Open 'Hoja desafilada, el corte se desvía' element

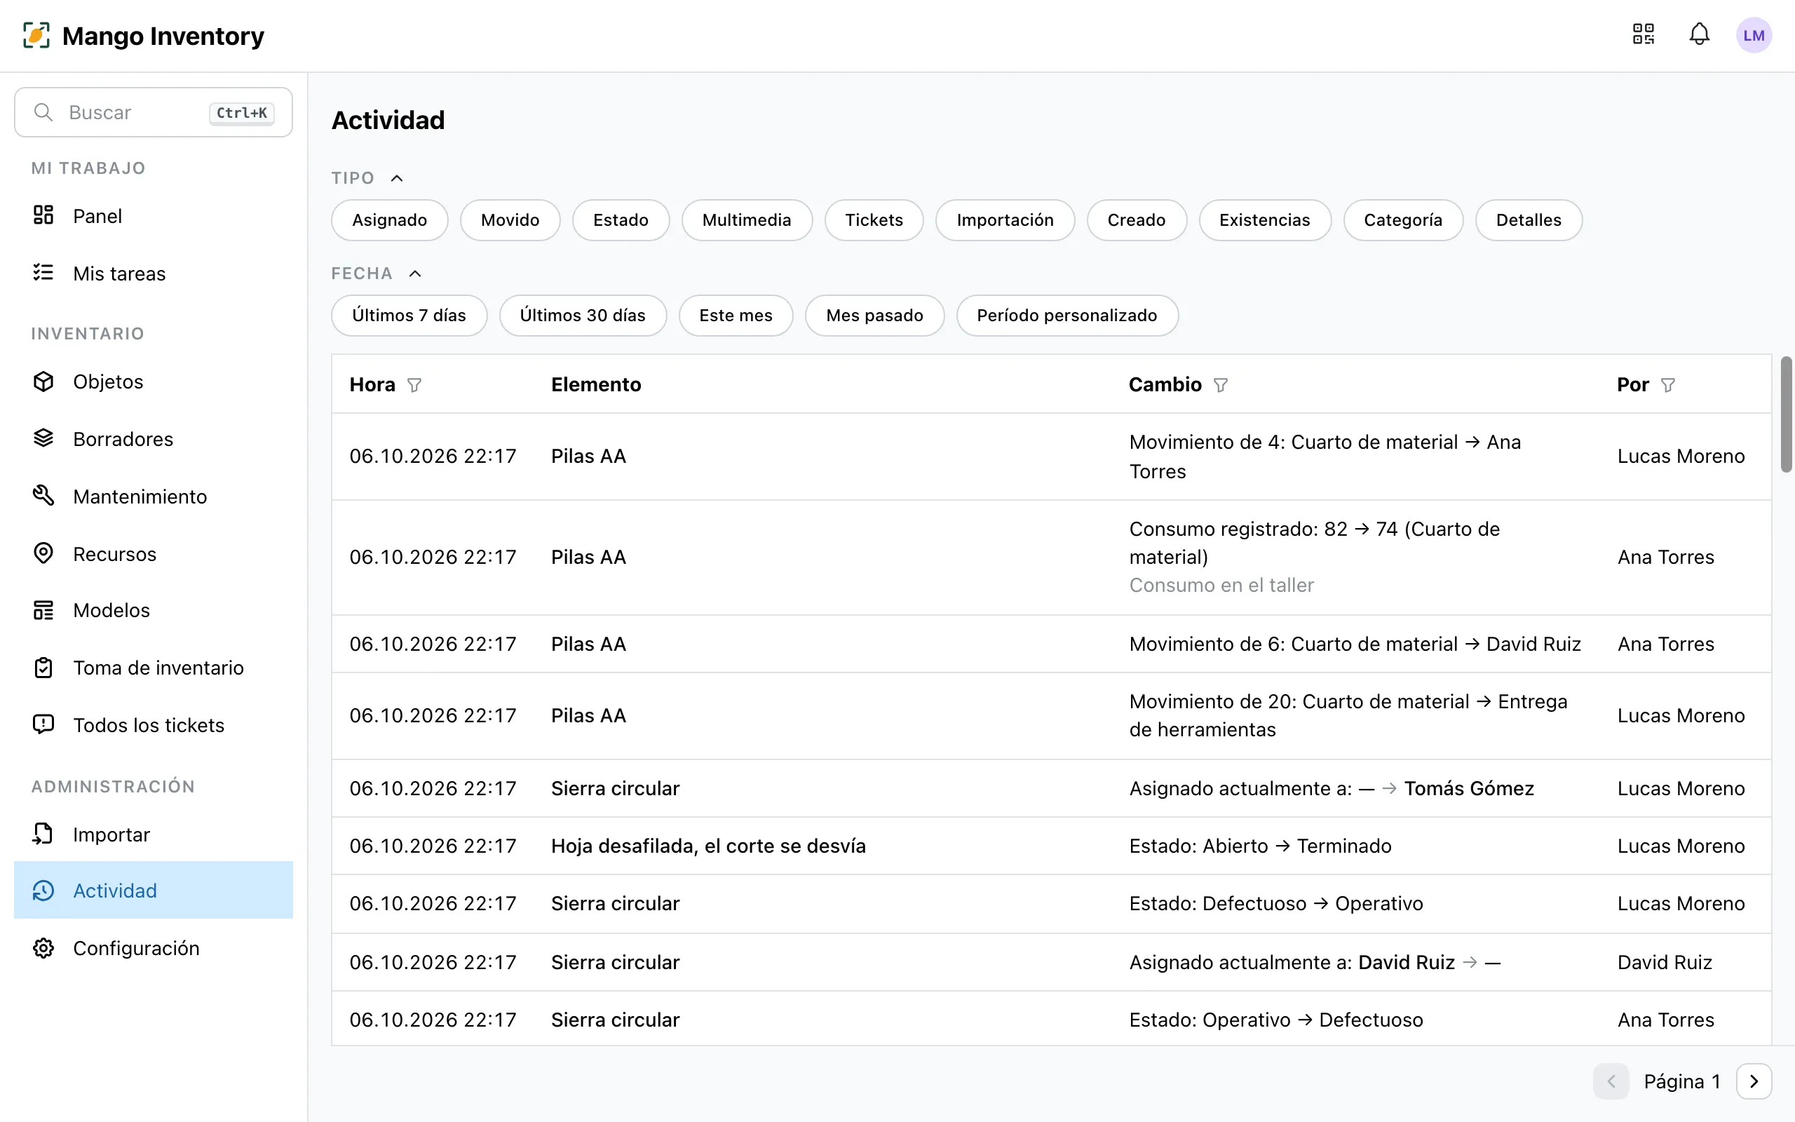pos(708,846)
